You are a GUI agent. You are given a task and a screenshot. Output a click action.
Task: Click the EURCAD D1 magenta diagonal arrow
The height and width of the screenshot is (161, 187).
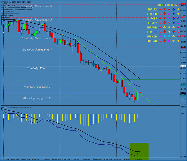point(169,41)
